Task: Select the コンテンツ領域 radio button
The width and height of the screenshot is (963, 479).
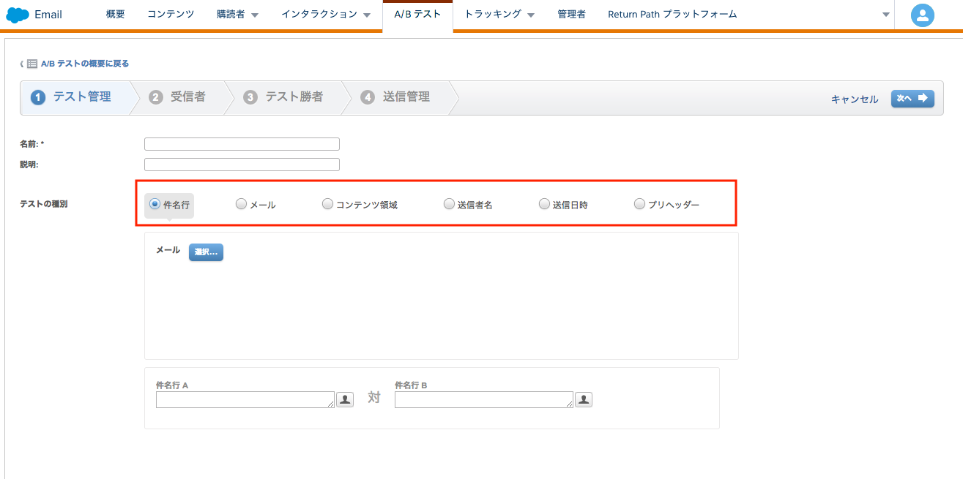Action: pyautogui.click(x=327, y=205)
